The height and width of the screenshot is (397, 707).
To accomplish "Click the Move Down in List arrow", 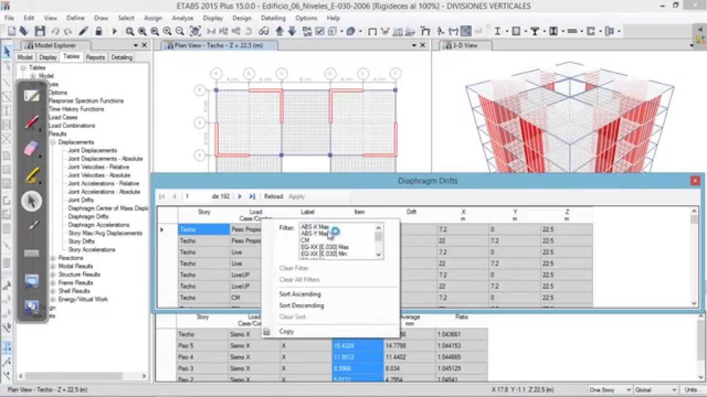I will click(x=292, y=31).
